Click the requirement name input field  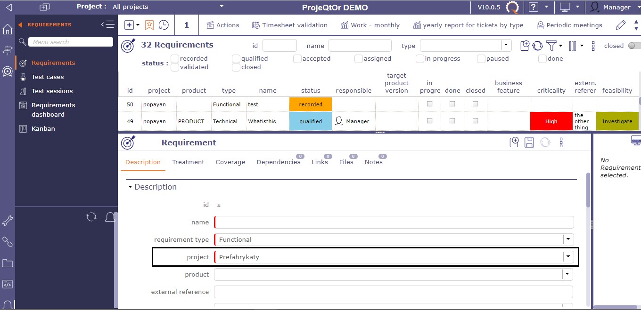394,222
